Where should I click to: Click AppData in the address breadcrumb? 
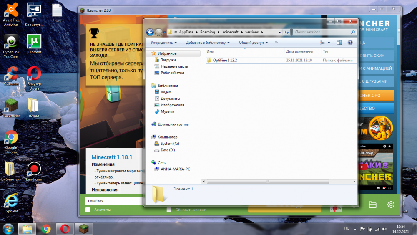pyautogui.click(x=186, y=32)
